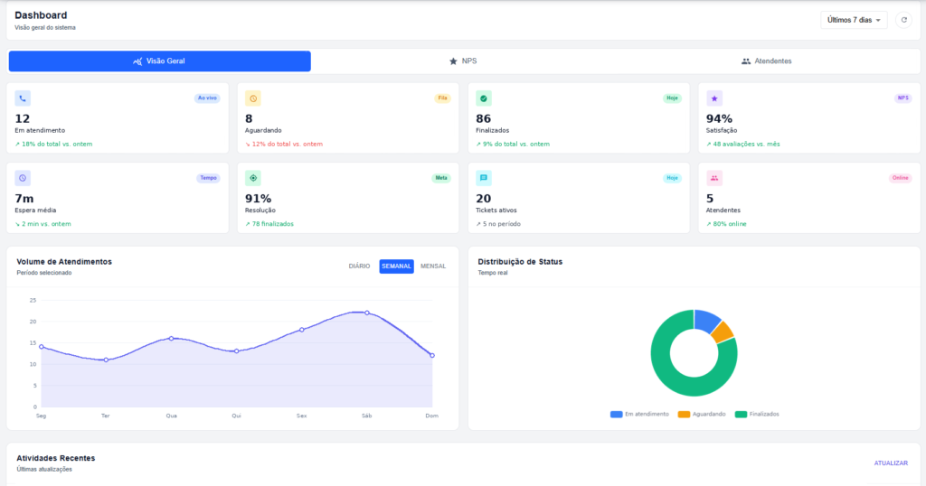Click the Meta badge on Resolução card
This screenshot has height=486, width=926.
coord(441,178)
